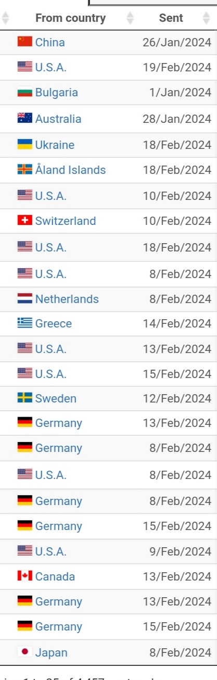Open the Canada country link
The width and height of the screenshot is (217, 680).
click(x=55, y=576)
